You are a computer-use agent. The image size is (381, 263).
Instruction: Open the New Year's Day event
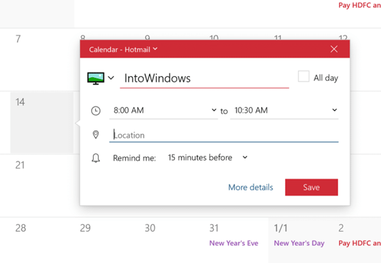[x=299, y=243]
